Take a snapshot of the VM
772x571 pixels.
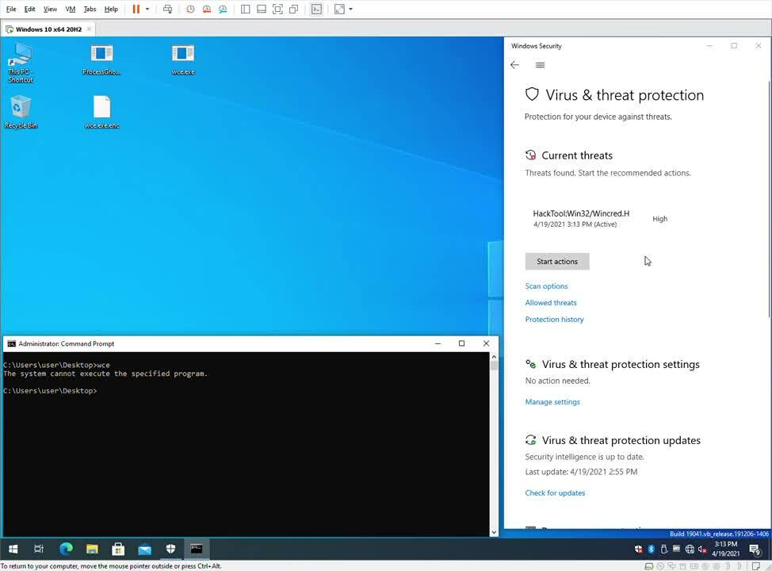click(x=190, y=10)
